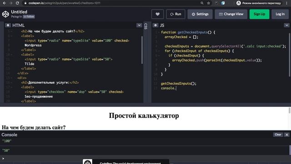Close the Console panel
The image size is (291, 164).
pos(287,135)
